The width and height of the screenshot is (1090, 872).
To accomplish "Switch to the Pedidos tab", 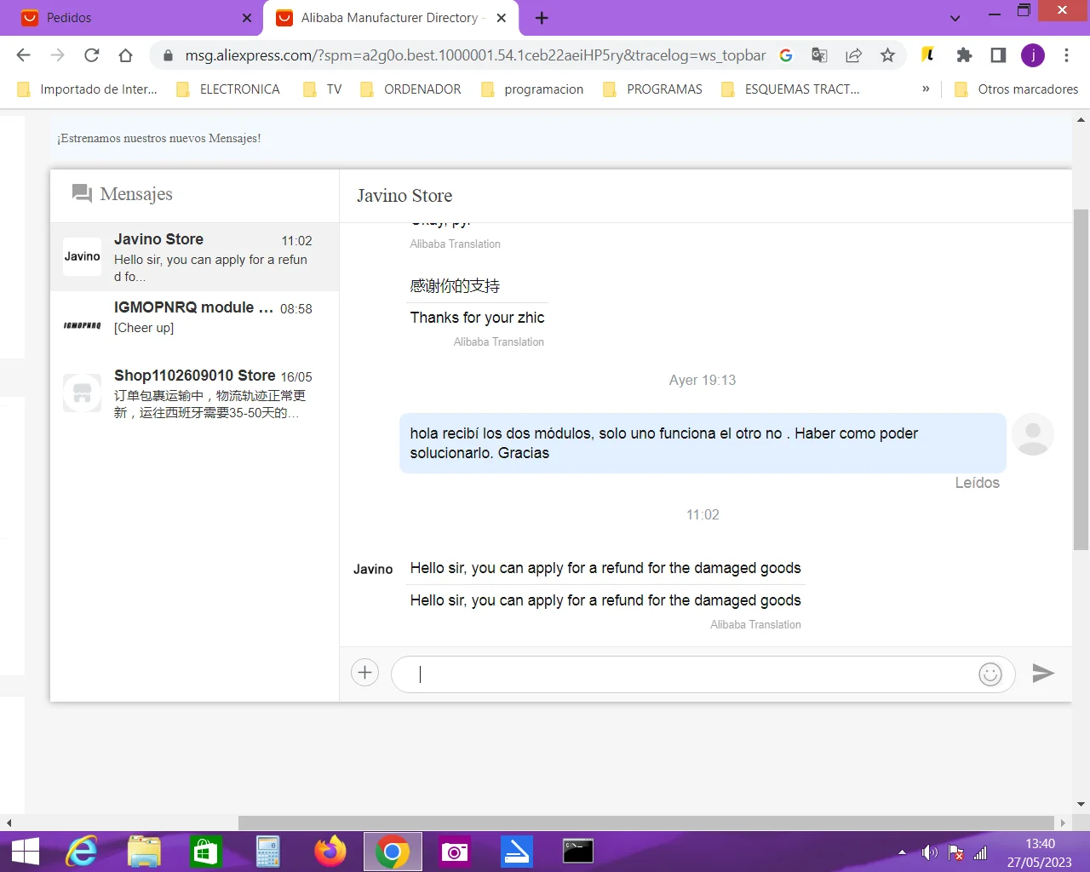I will point(132,18).
